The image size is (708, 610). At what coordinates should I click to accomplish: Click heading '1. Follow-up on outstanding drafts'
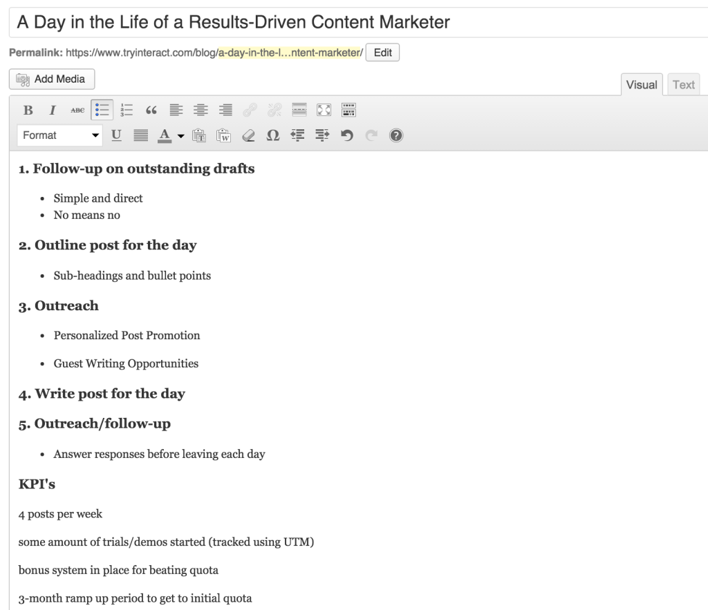[136, 169]
